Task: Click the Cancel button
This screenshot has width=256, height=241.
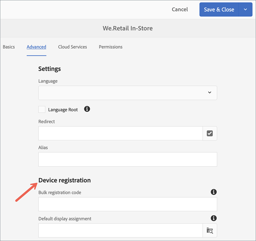Action: pos(180,9)
